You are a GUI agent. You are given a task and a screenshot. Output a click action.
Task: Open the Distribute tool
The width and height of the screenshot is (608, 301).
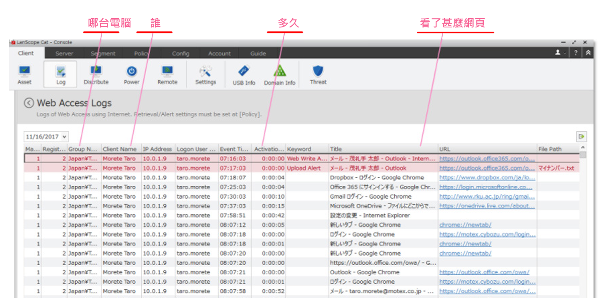(96, 75)
